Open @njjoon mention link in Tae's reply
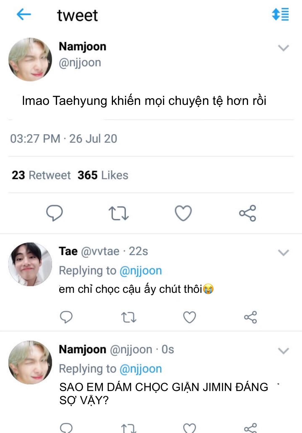302x433 pixels. (141, 271)
